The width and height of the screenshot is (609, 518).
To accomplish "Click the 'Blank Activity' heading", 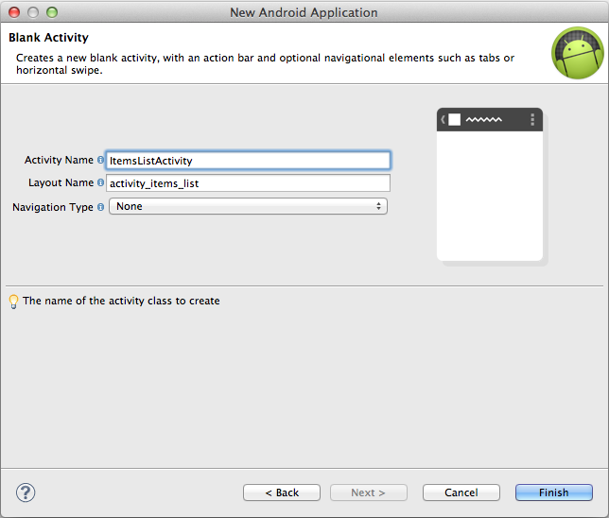I will pos(48,37).
